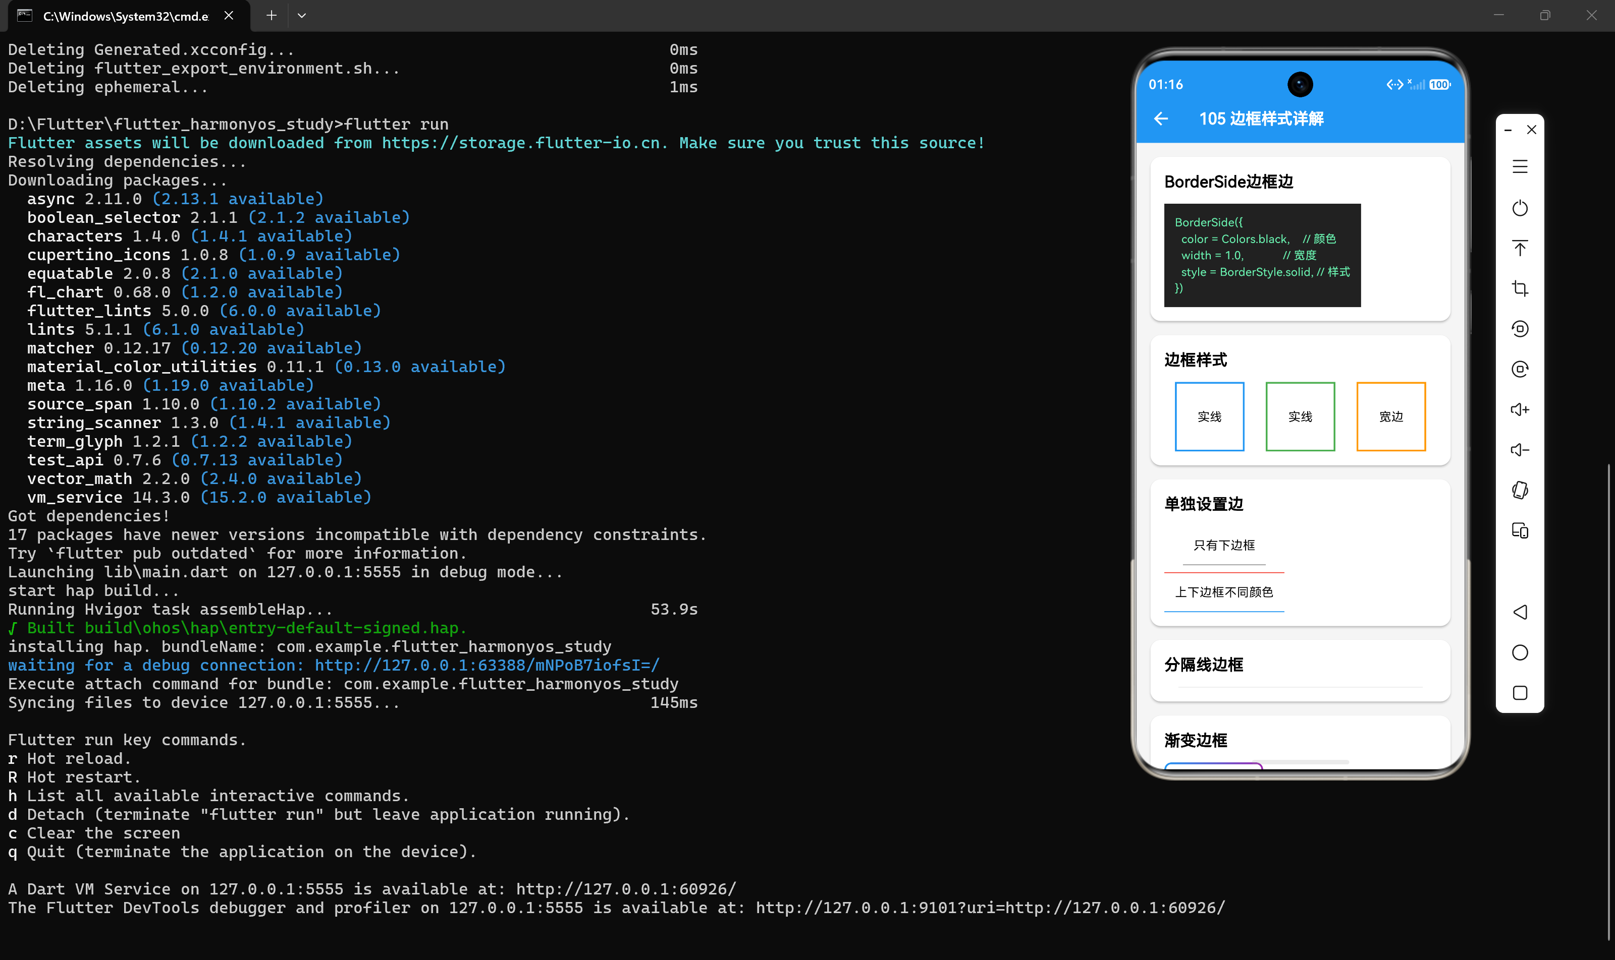
Task: Tap the back arrow in the app header
Action: (1161, 118)
